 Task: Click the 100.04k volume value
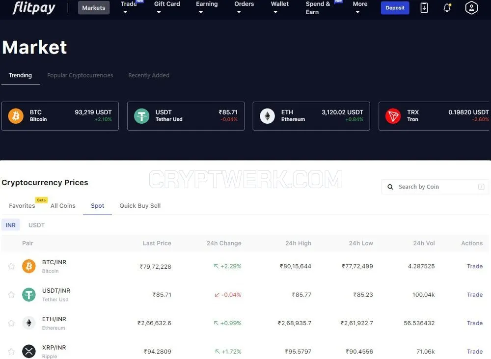pyautogui.click(x=423, y=295)
